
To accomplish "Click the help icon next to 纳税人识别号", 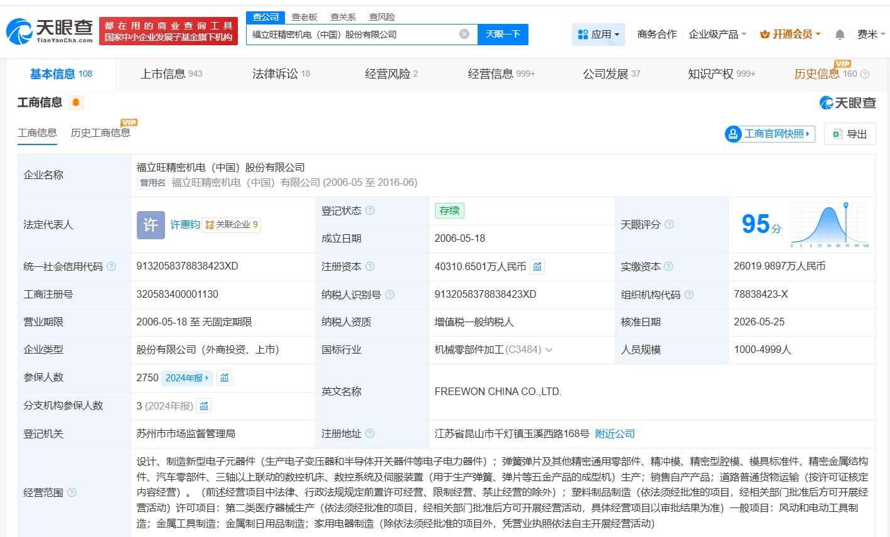I will tap(390, 295).
